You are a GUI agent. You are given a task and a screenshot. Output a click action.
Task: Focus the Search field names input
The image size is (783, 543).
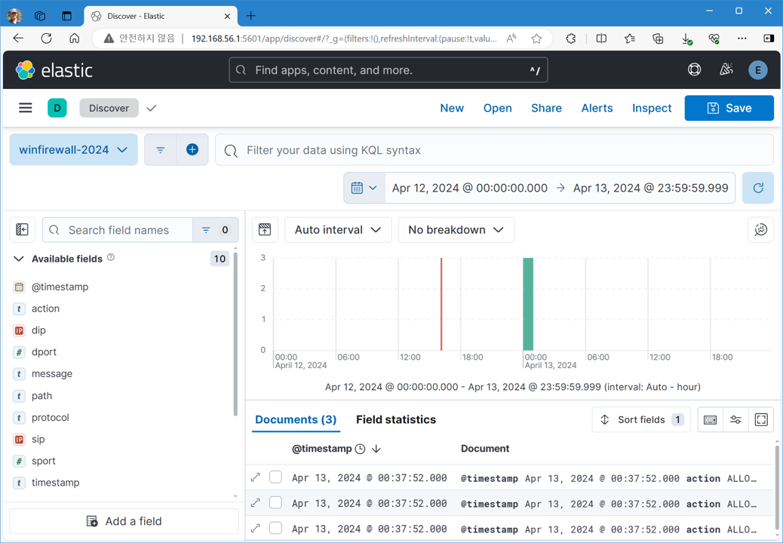coord(118,229)
